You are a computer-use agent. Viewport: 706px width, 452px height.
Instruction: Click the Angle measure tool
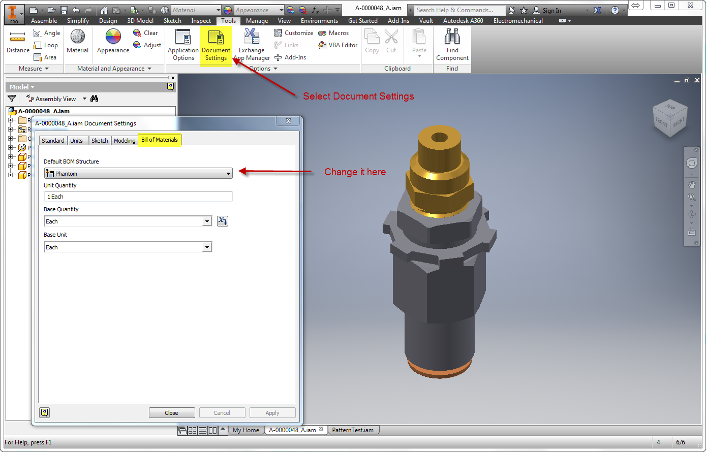point(47,33)
